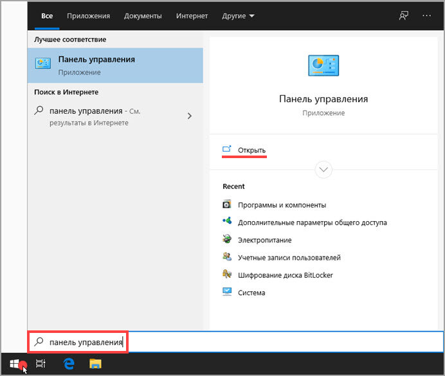The image size is (445, 376).
Task: Open Система recent item
Action: [251, 292]
